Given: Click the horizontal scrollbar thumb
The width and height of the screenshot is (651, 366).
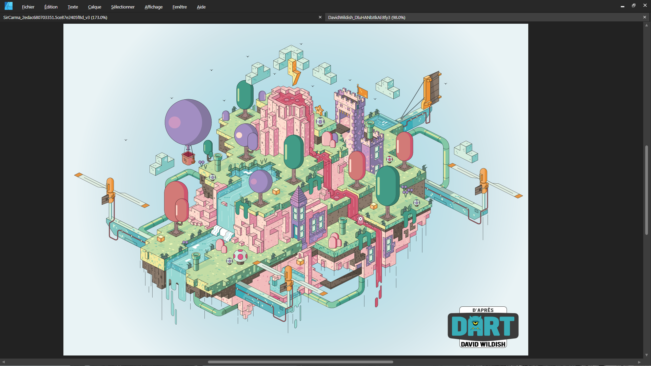Looking at the screenshot, I should (301, 362).
